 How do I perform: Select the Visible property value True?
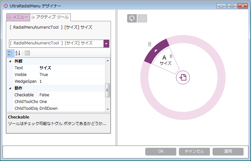72,75
